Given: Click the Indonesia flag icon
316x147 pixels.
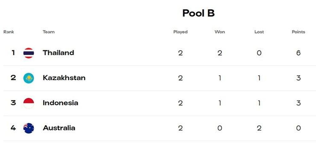Looking at the screenshot, I should pos(29,103).
